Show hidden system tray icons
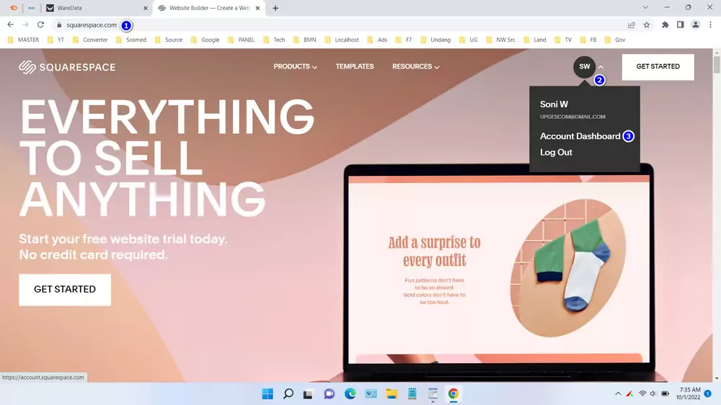The image size is (721, 405). pos(618,393)
